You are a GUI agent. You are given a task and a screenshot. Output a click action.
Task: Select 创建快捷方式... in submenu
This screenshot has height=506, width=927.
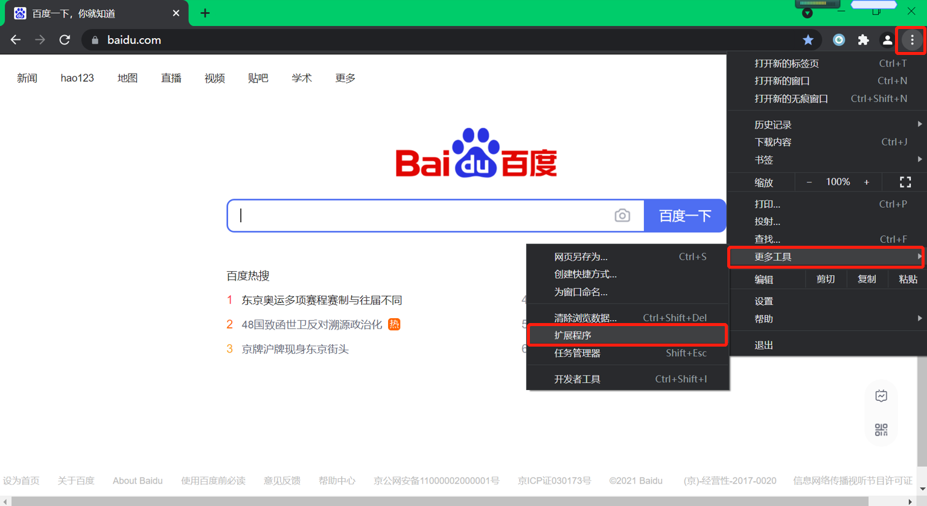(628, 274)
